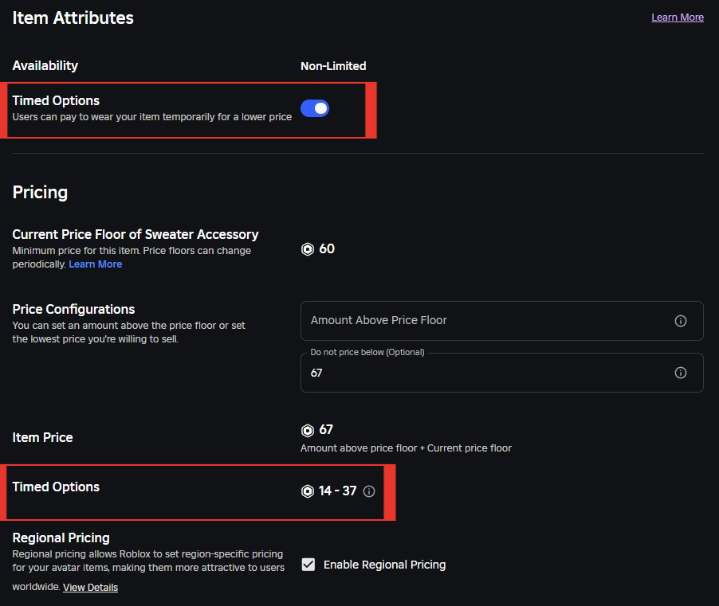Click the Robux icon beside Item Price 67

[x=307, y=431]
